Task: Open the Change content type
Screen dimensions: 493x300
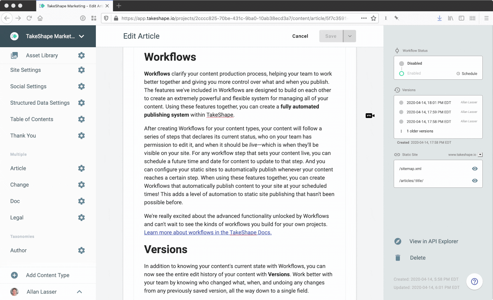Action: pos(20,185)
